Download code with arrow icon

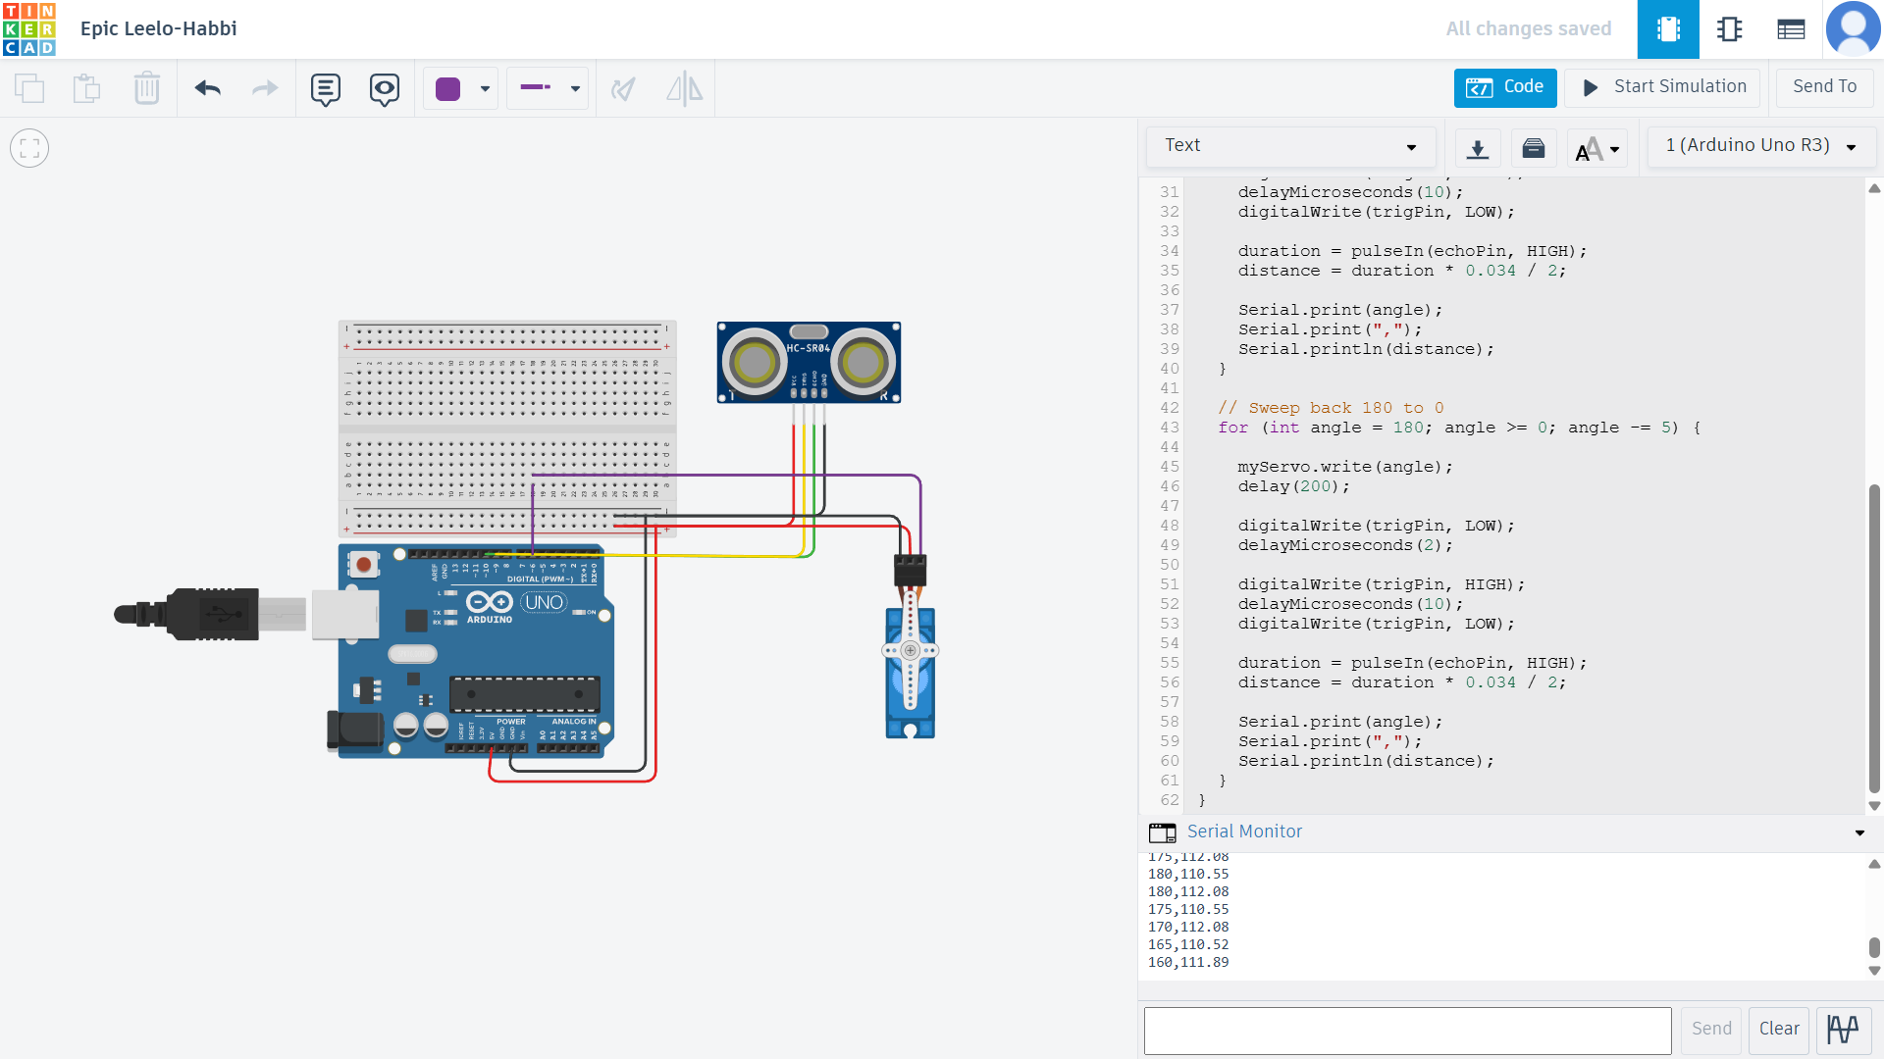pos(1477,148)
